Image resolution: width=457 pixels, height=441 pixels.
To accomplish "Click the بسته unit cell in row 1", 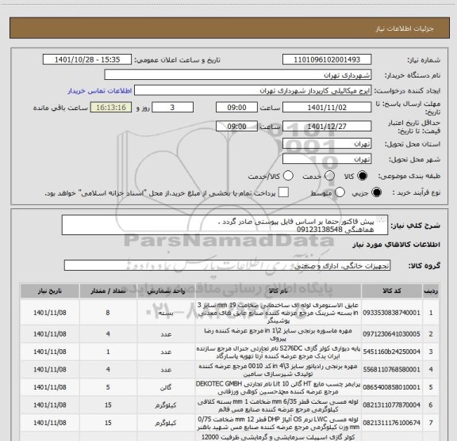I will pyautogui.click(x=166, y=313).
